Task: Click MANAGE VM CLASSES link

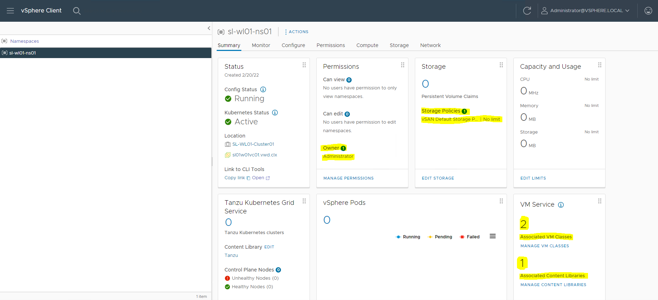Action: tap(545, 246)
